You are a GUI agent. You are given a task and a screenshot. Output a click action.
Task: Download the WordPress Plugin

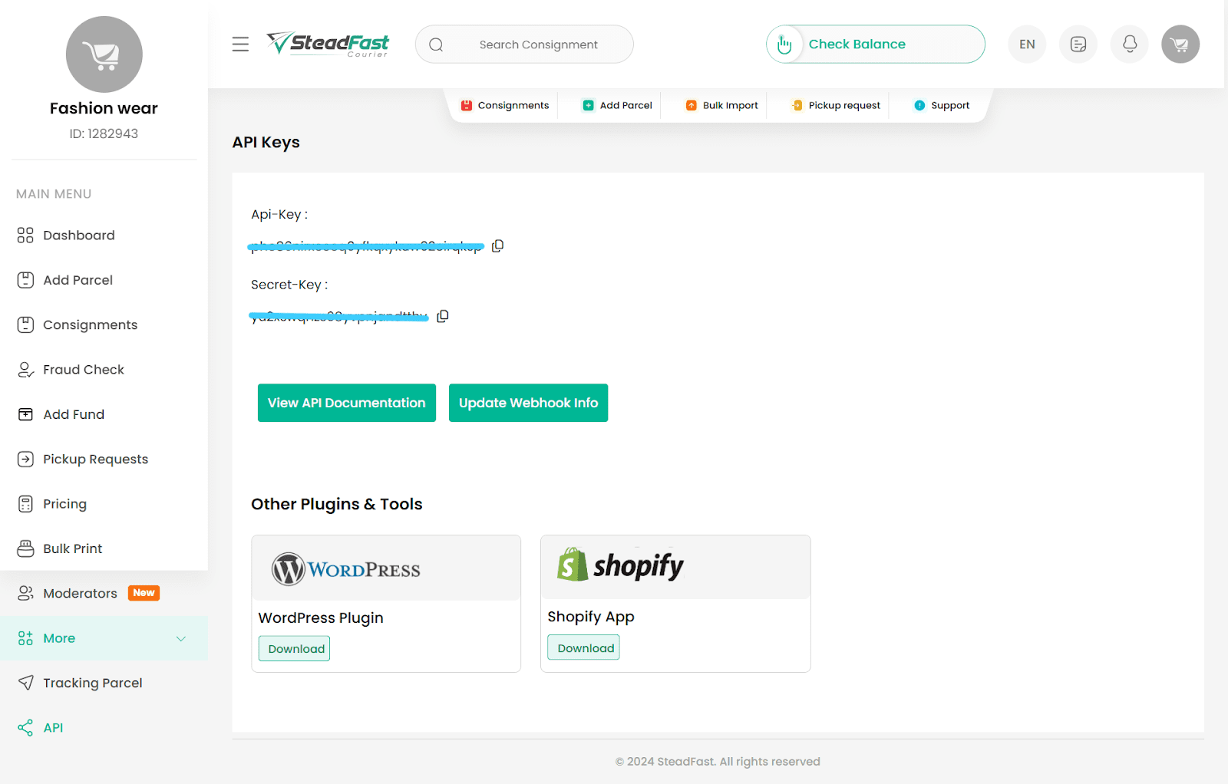[x=295, y=649]
